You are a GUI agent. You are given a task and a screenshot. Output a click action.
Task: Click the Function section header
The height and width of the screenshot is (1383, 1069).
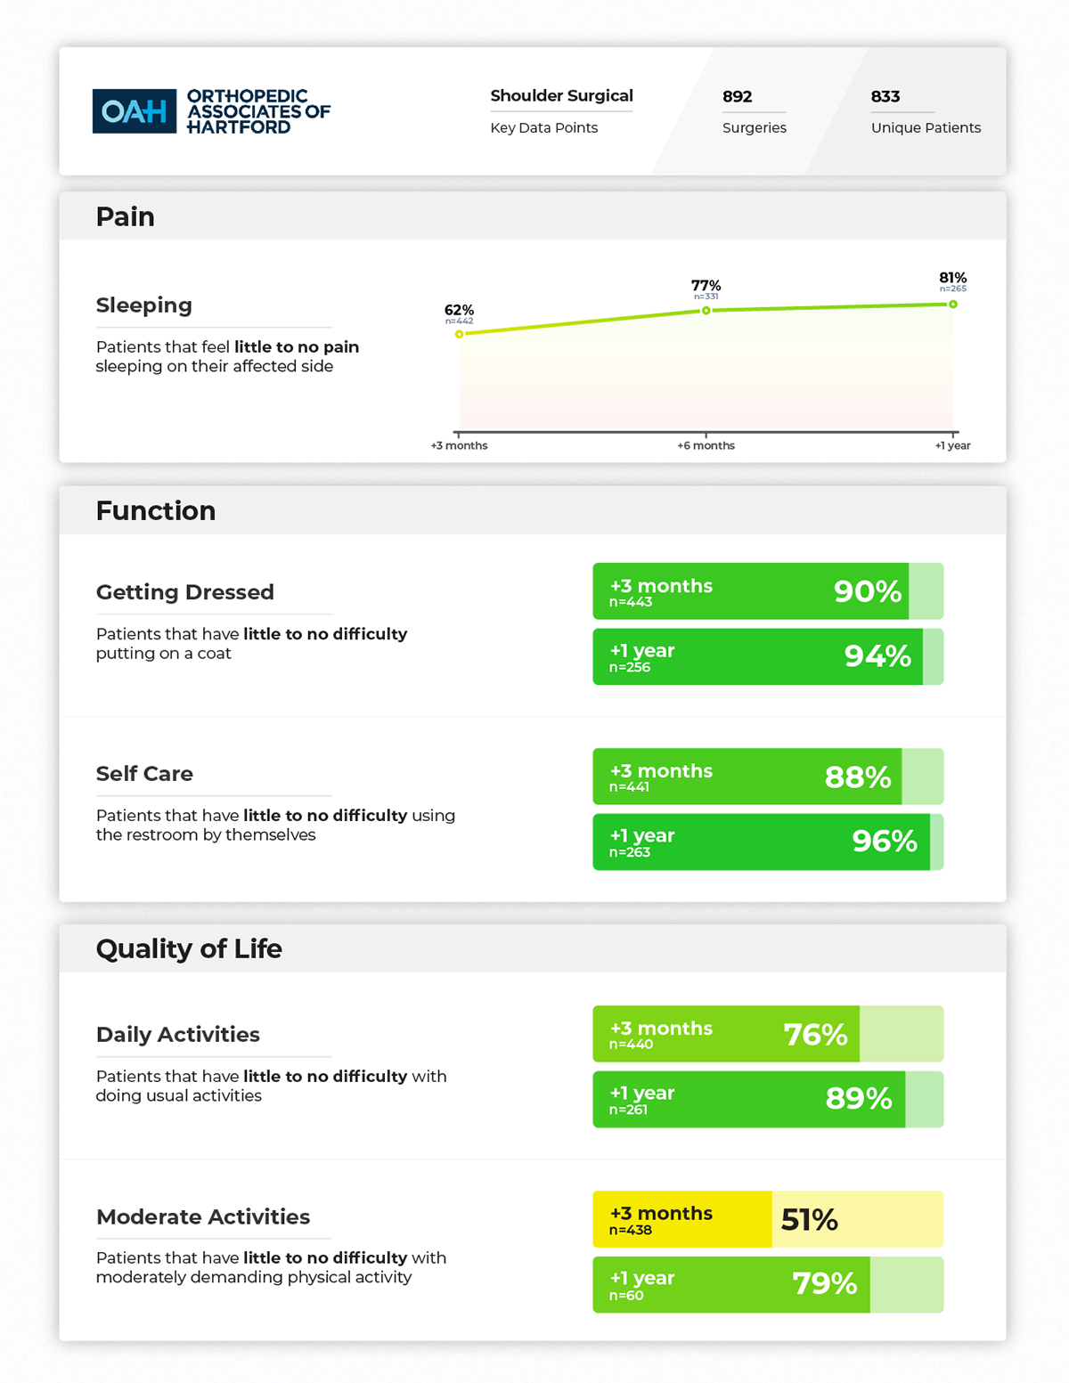[156, 510]
